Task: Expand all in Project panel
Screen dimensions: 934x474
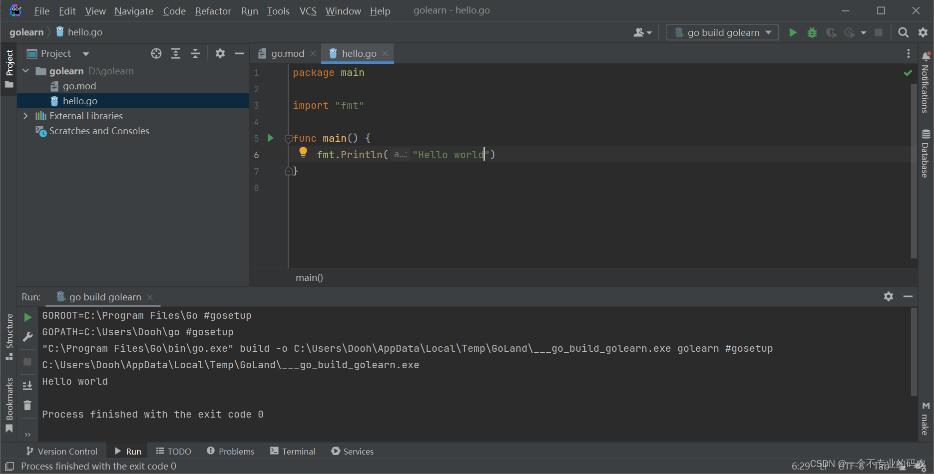Action: (176, 53)
